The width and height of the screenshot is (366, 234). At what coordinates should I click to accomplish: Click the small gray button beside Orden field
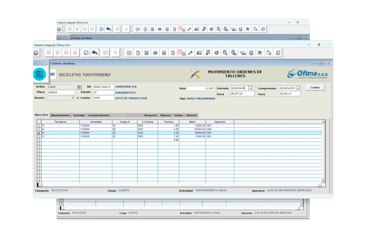point(79,87)
